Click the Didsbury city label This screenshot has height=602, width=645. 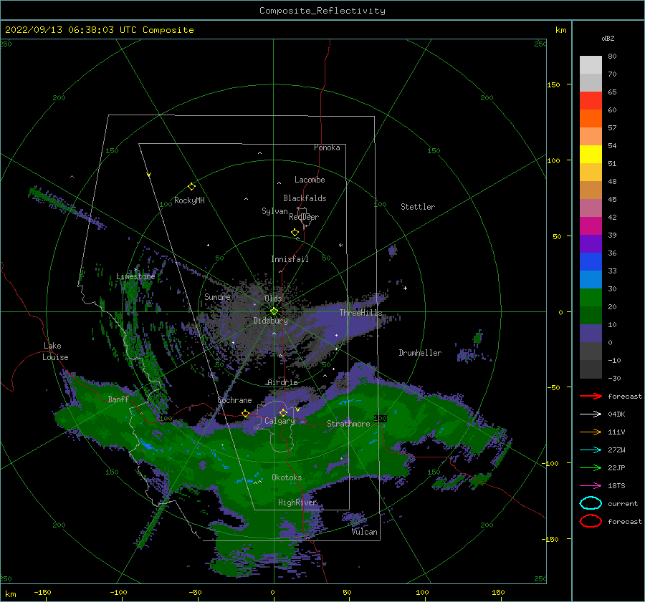(270, 321)
